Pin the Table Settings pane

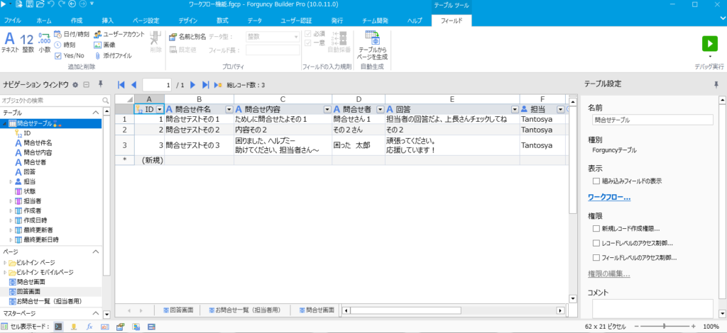tap(716, 84)
